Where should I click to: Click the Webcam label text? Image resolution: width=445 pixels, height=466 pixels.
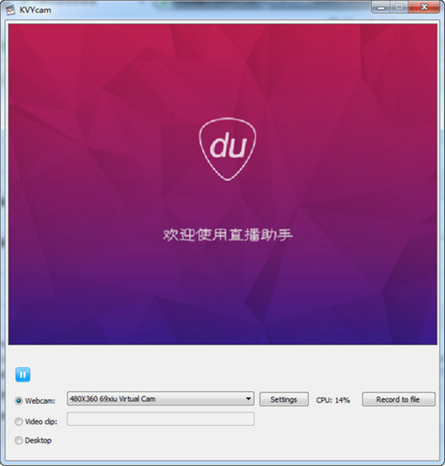click(x=40, y=401)
